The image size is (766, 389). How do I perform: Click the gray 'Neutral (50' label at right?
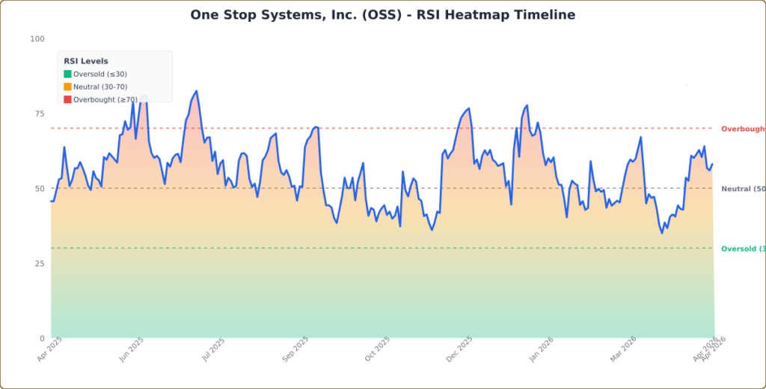742,189
